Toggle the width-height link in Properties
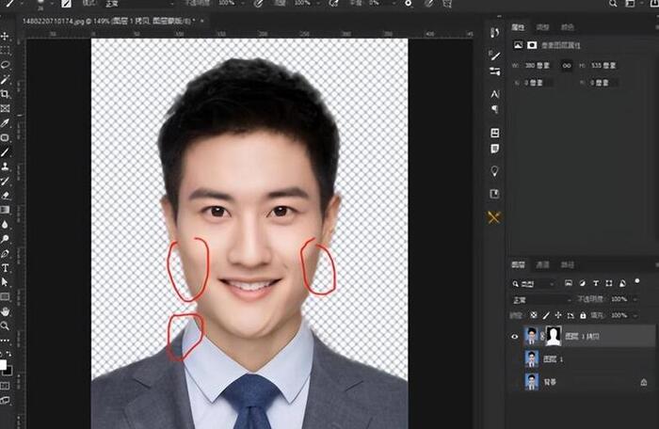The width and height of the screenshot is (659, 429). pos(567,66)
